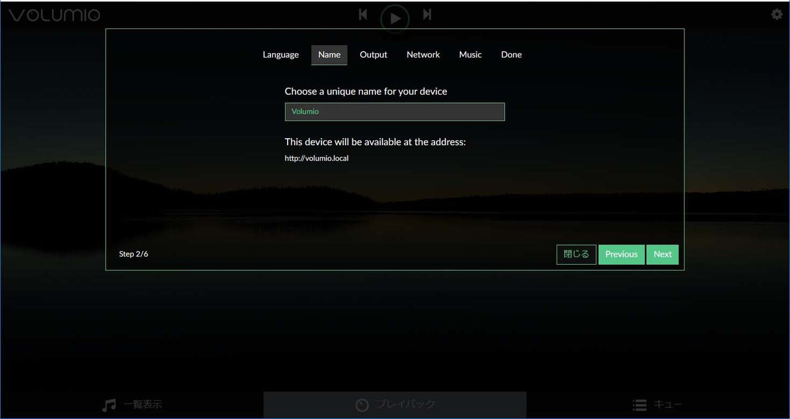The image size is (790, 419).
Task: Open the settings gear menu
Action: pos(776,14)
